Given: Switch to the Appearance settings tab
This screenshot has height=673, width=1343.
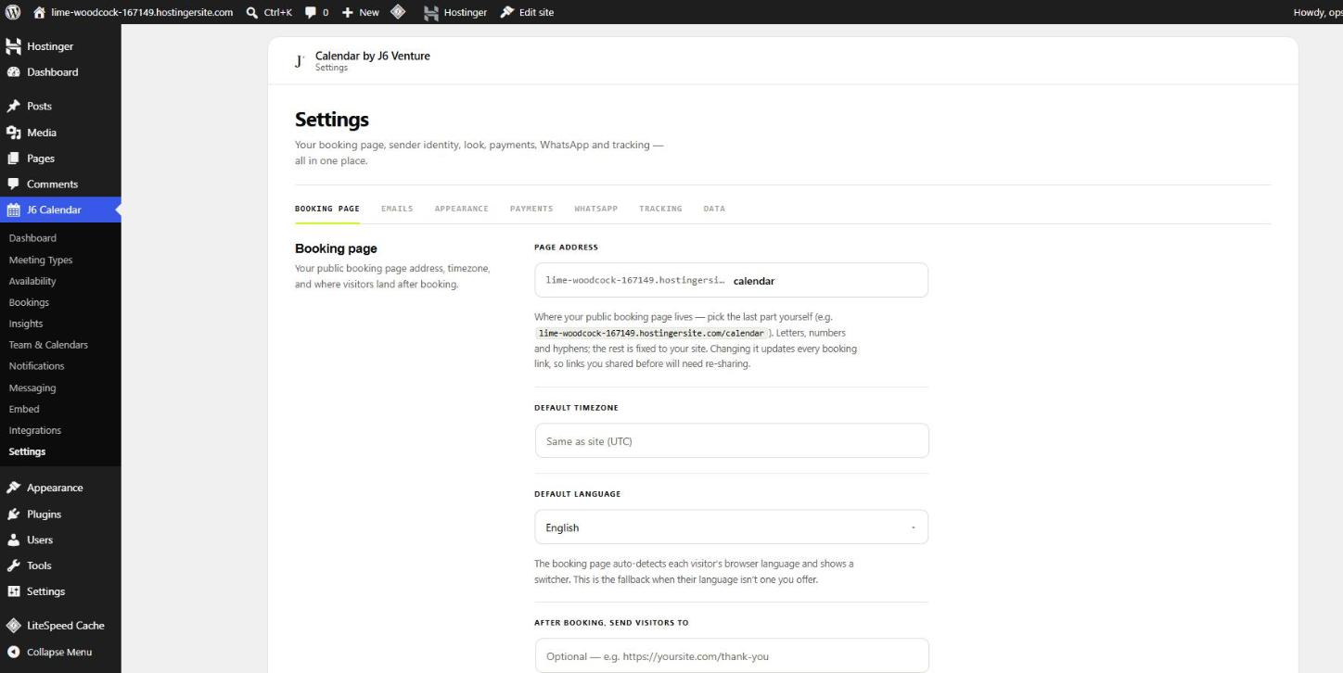Looking at the screenshot, I should [x=461, y=209].
